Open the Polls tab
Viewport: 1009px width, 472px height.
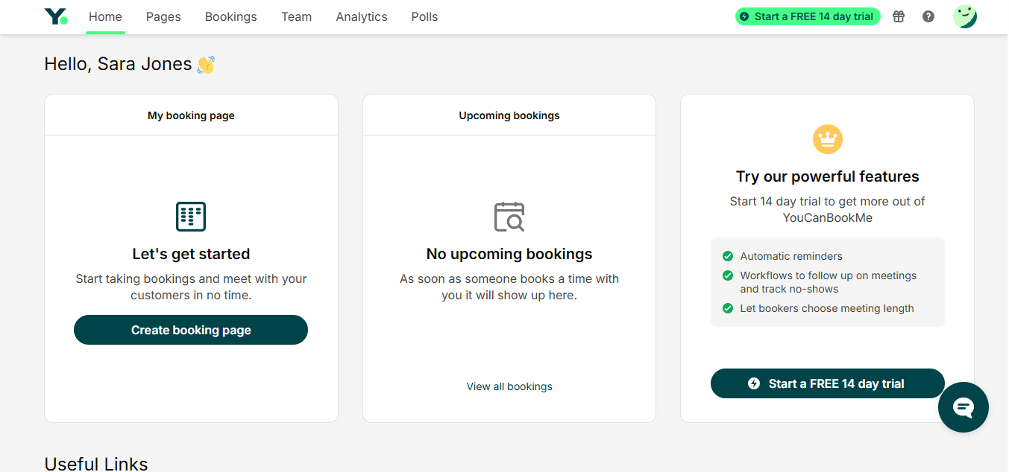[x=425, y=16]
